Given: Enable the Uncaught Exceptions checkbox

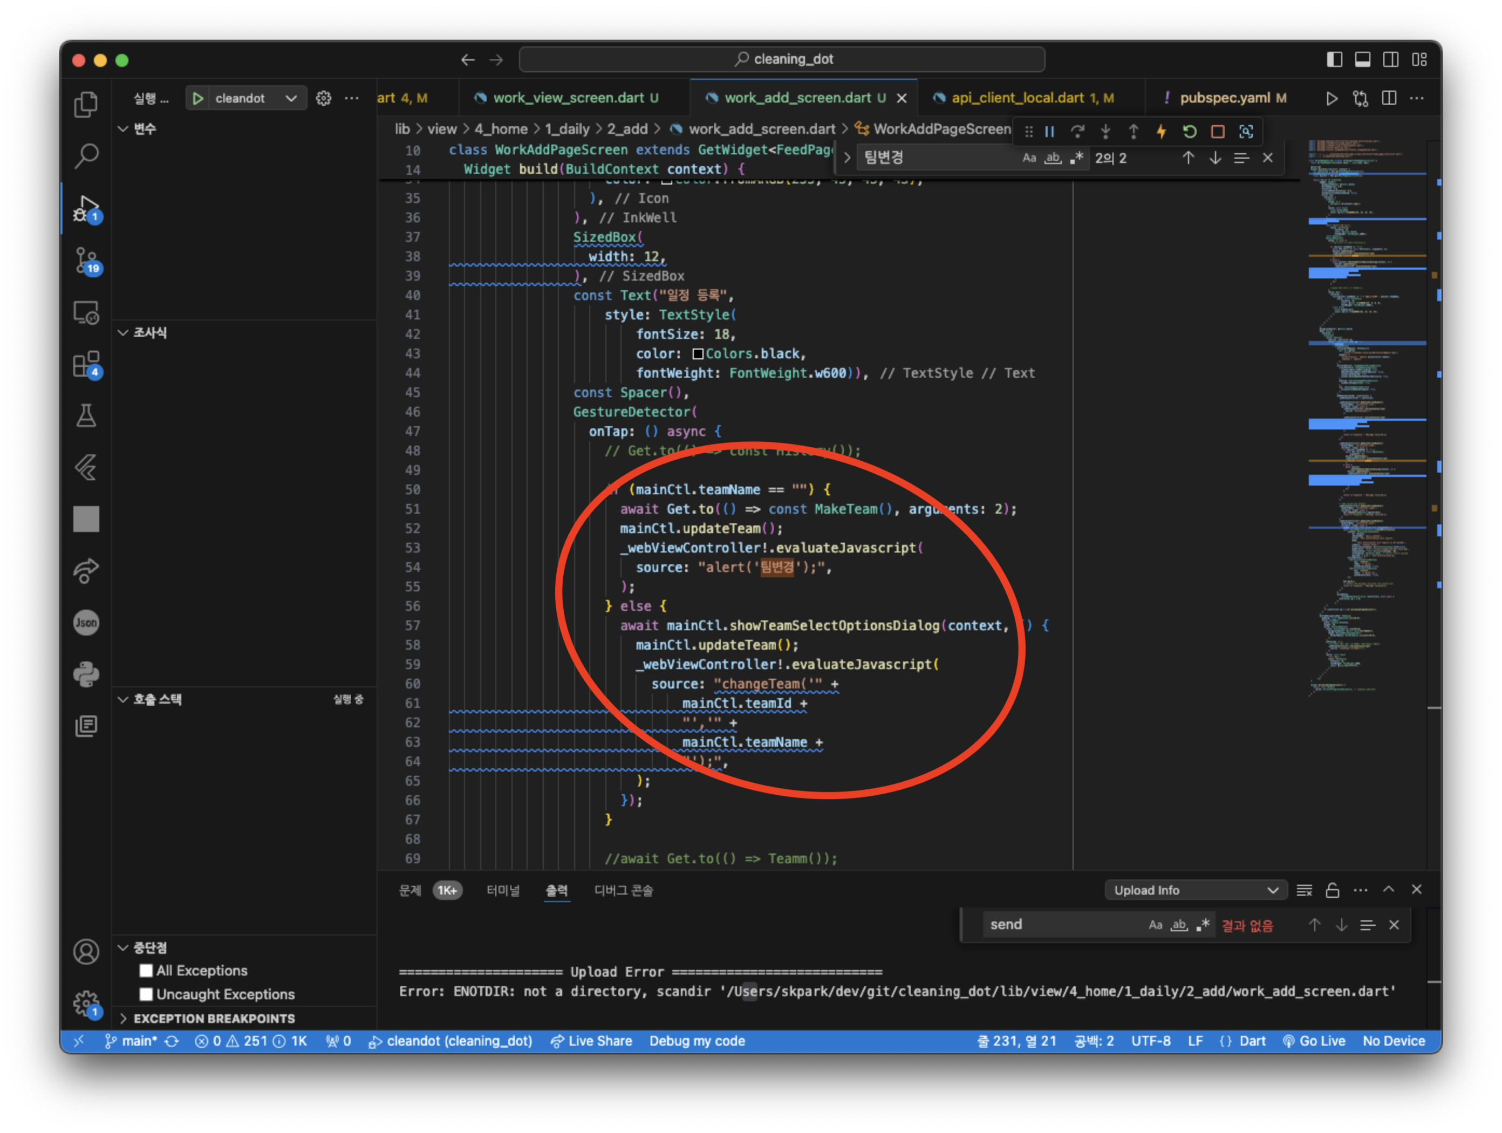Looking at the screenshot, I should tap(146, 994).
